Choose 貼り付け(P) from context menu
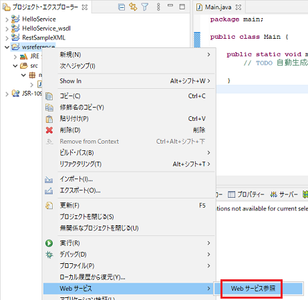 coord(129,119)
